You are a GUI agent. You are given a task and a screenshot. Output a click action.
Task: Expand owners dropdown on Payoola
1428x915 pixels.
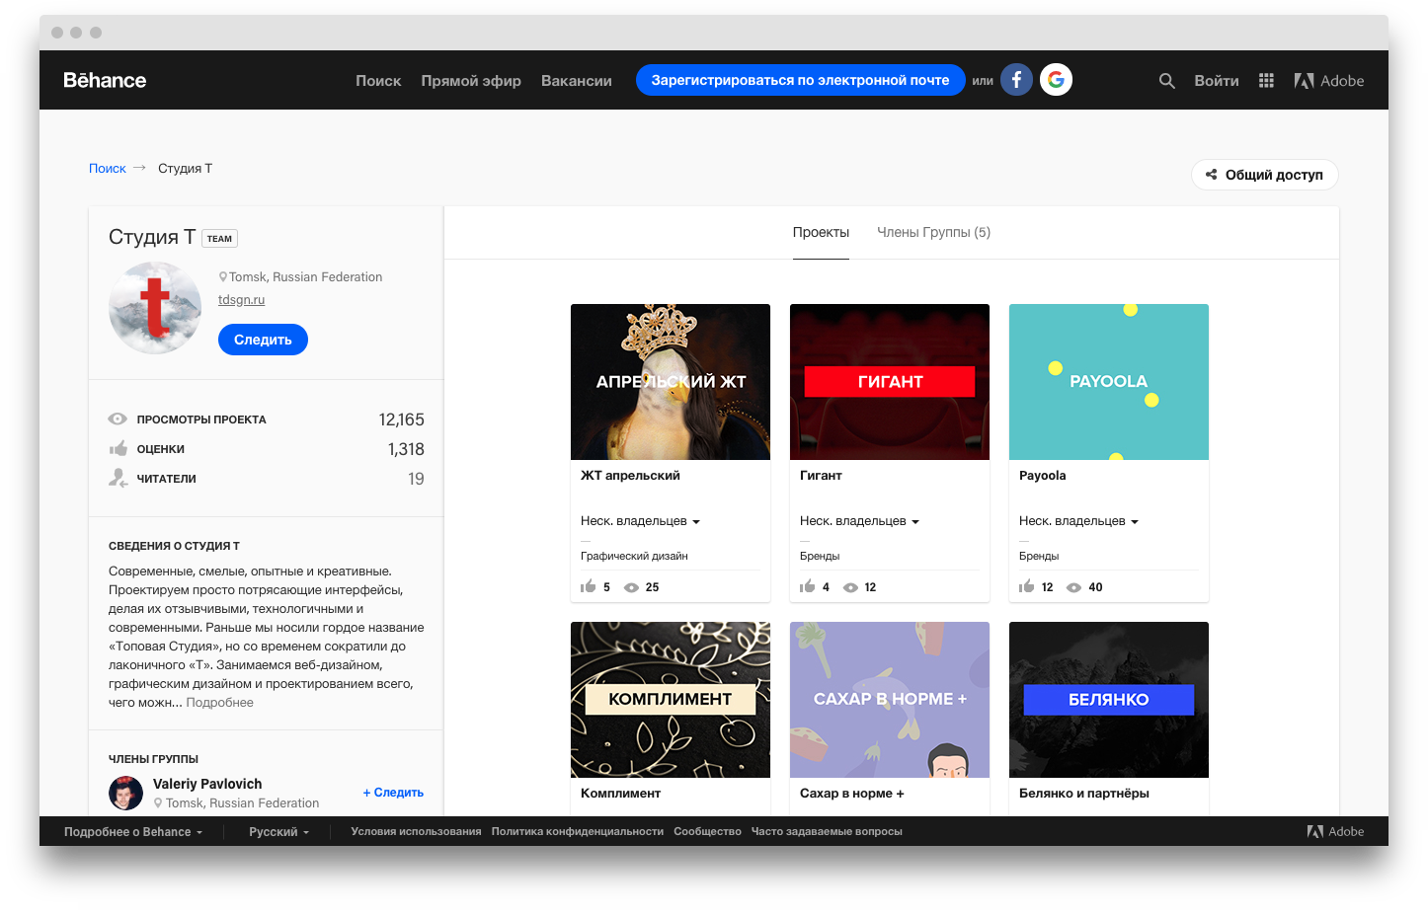click(x=1078, y=521)
